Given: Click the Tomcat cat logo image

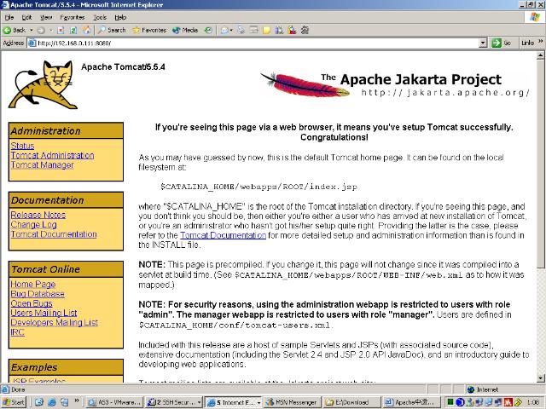Looking at the screenshot, I should (x=43, y=84).
